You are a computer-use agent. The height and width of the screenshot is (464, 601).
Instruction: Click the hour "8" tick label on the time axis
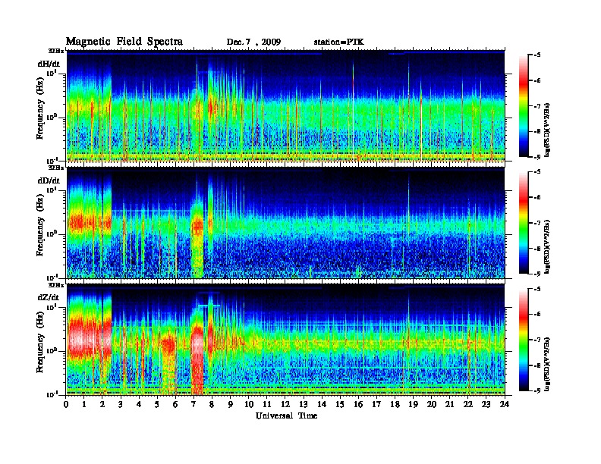212,404
